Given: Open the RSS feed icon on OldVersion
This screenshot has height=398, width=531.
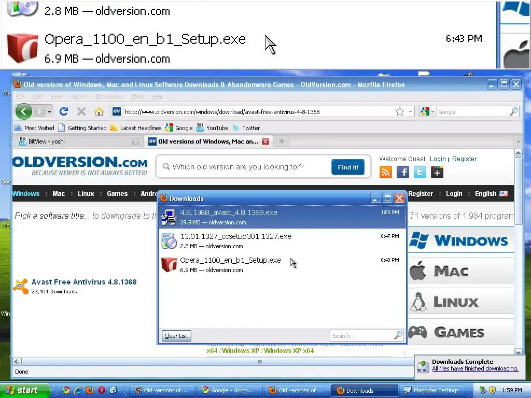Looking at the screenshot, I should (x=386, y=172).
